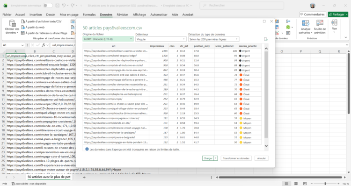351x186 pixels.
Task: Click the Plan outline icon
Action: coord(334,22)
